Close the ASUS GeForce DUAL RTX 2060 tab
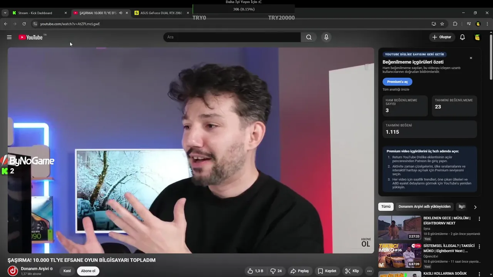The height and width of the screenshot is (277, 493). 188,13
